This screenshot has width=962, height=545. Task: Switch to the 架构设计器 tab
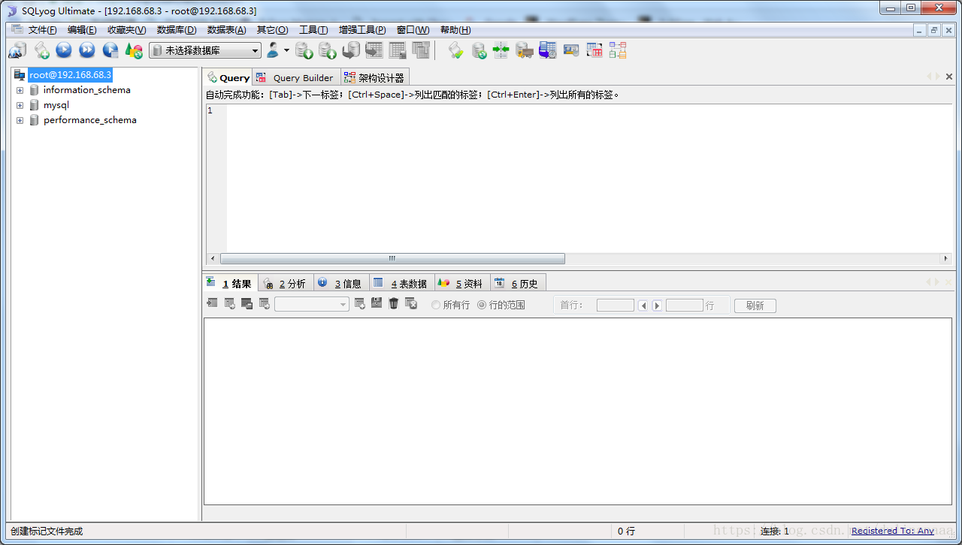375,77
